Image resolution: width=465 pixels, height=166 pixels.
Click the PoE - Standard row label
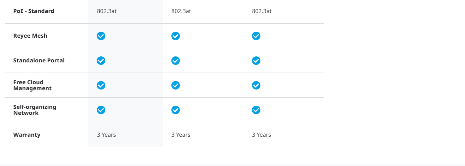tap(34, 11)
